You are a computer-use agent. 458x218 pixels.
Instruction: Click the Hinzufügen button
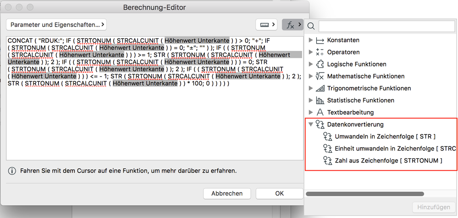[x=433, y=207]
